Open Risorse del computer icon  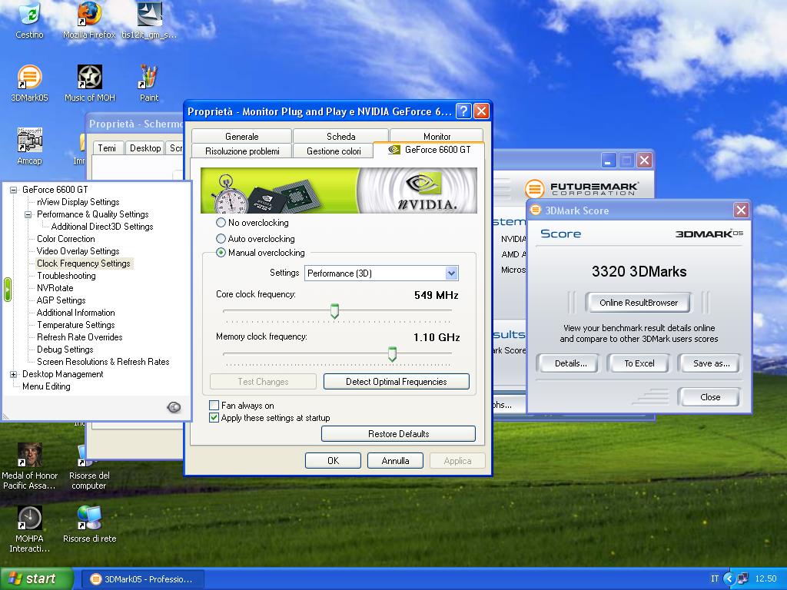(x=89, y=466)
